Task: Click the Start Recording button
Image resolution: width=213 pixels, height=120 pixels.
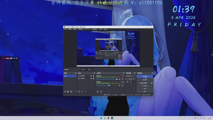Action: (145, 80)
